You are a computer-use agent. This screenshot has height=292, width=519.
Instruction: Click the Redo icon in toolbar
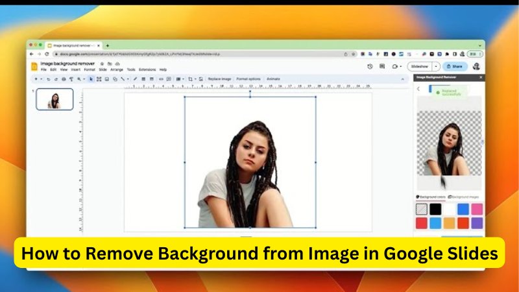click(56, 79)
